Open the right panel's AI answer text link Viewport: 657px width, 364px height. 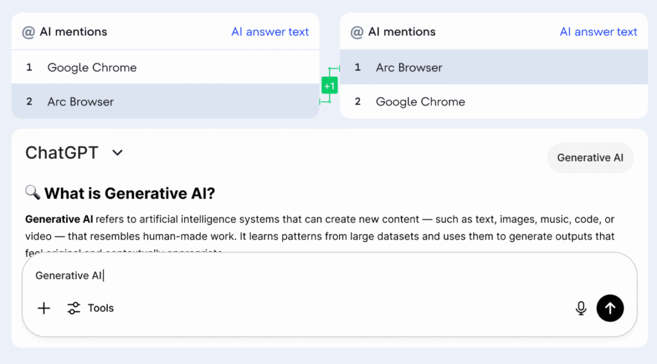click(599, 32)
